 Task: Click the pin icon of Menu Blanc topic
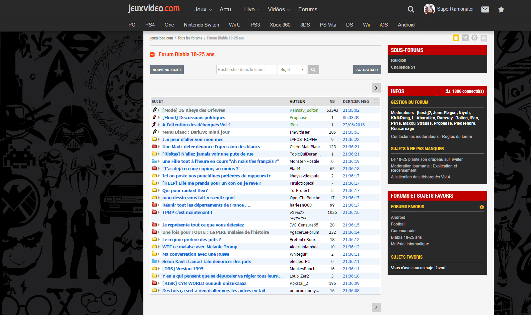[154, 132]
